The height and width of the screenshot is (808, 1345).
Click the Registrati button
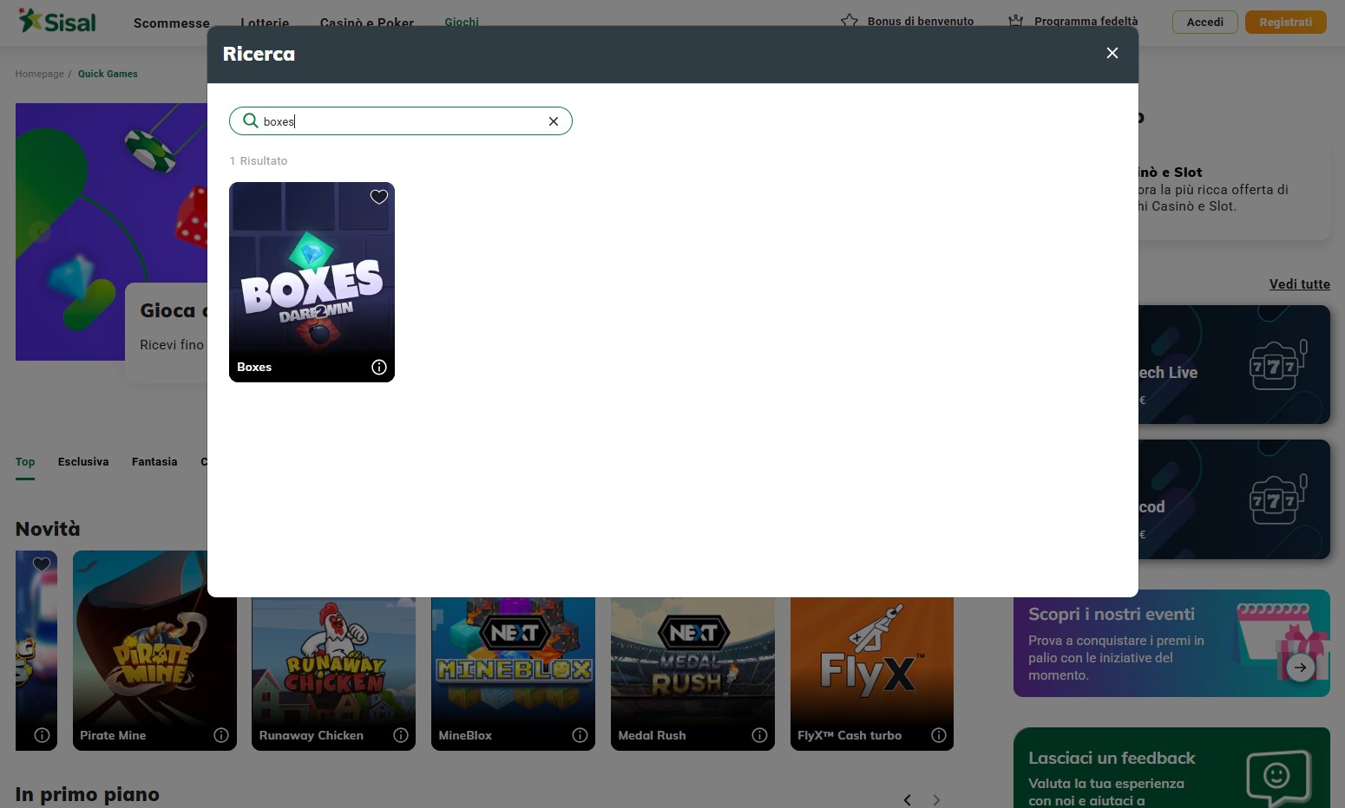click(1285, 22)
